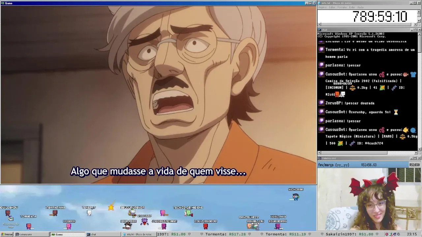Image resolution: width=422 pixels, height=237 pixels.
Task: Click the Notepad icon in info.txt title bar
Action: [319, 3]
